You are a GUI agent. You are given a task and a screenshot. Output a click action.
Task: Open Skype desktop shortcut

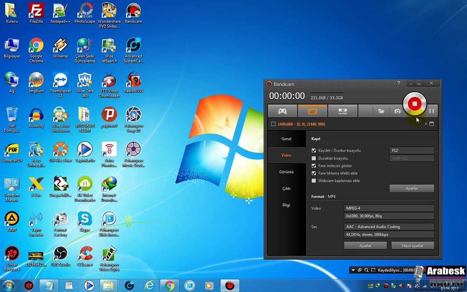pos(85,222)
